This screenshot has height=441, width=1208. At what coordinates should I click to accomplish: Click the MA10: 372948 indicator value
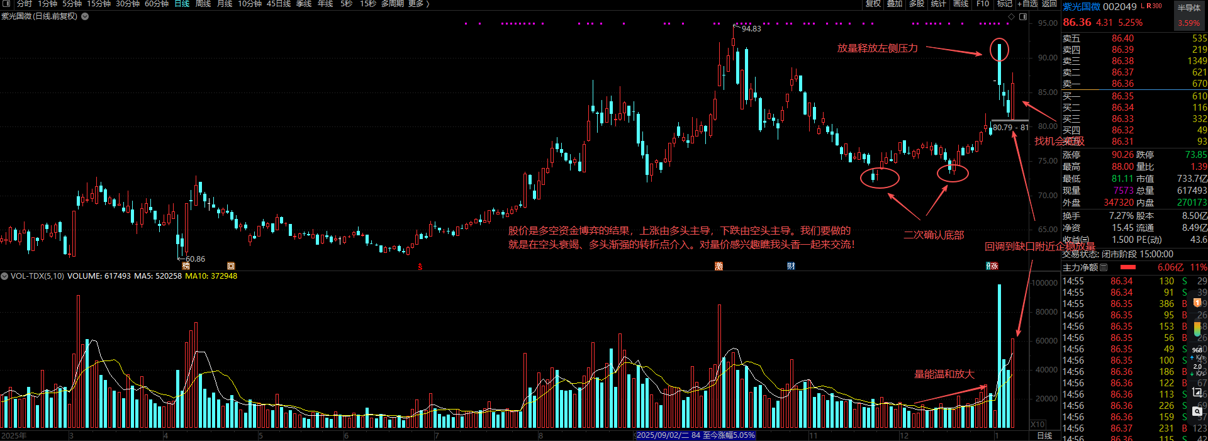[211, 276]
